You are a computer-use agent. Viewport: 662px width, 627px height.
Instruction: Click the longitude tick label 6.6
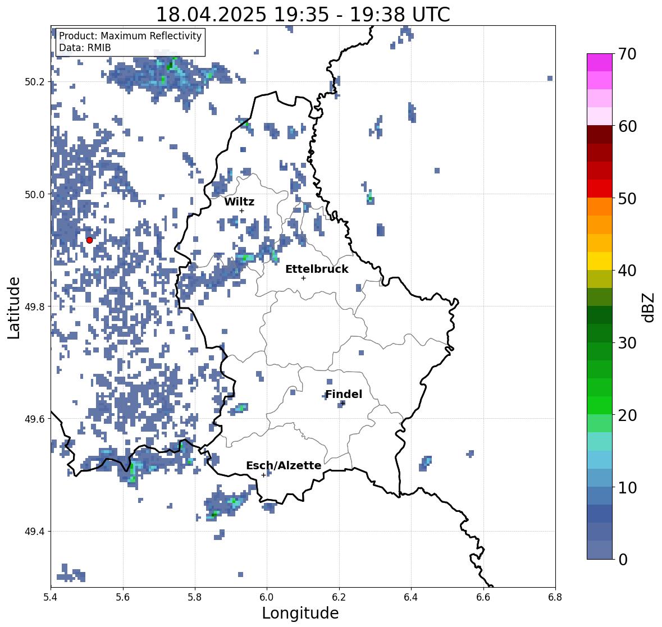point(483,597)
